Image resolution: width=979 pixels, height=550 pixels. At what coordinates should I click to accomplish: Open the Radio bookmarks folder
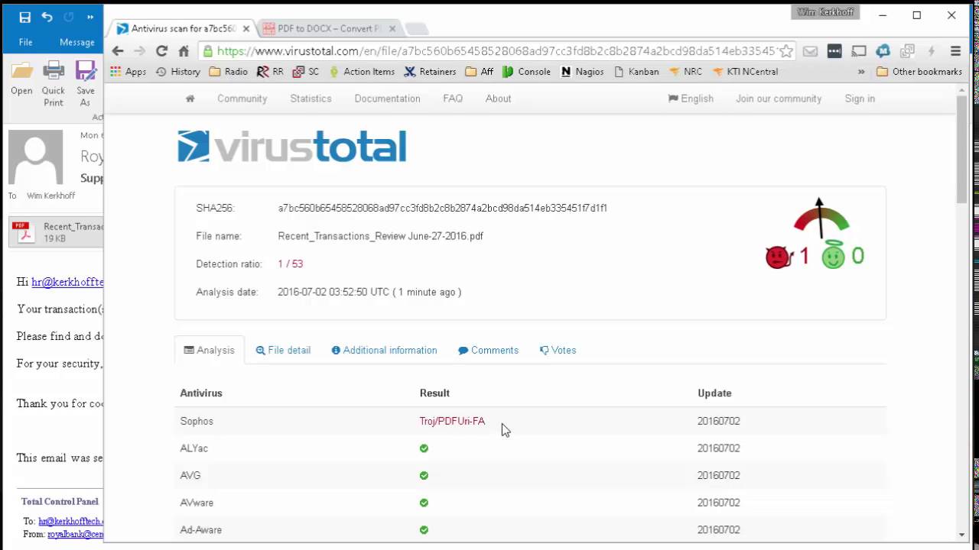[229, 72]
